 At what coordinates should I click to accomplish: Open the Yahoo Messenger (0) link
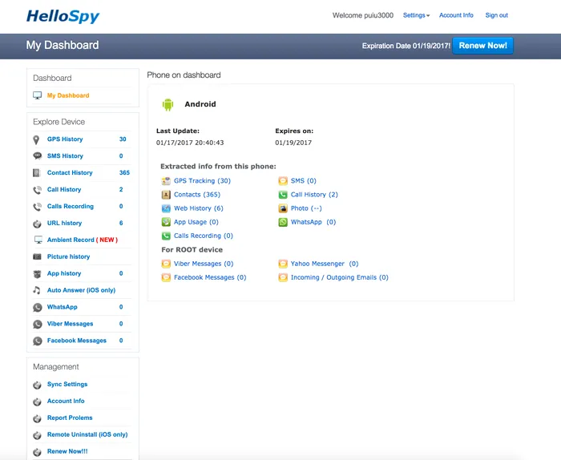(325, 264)
